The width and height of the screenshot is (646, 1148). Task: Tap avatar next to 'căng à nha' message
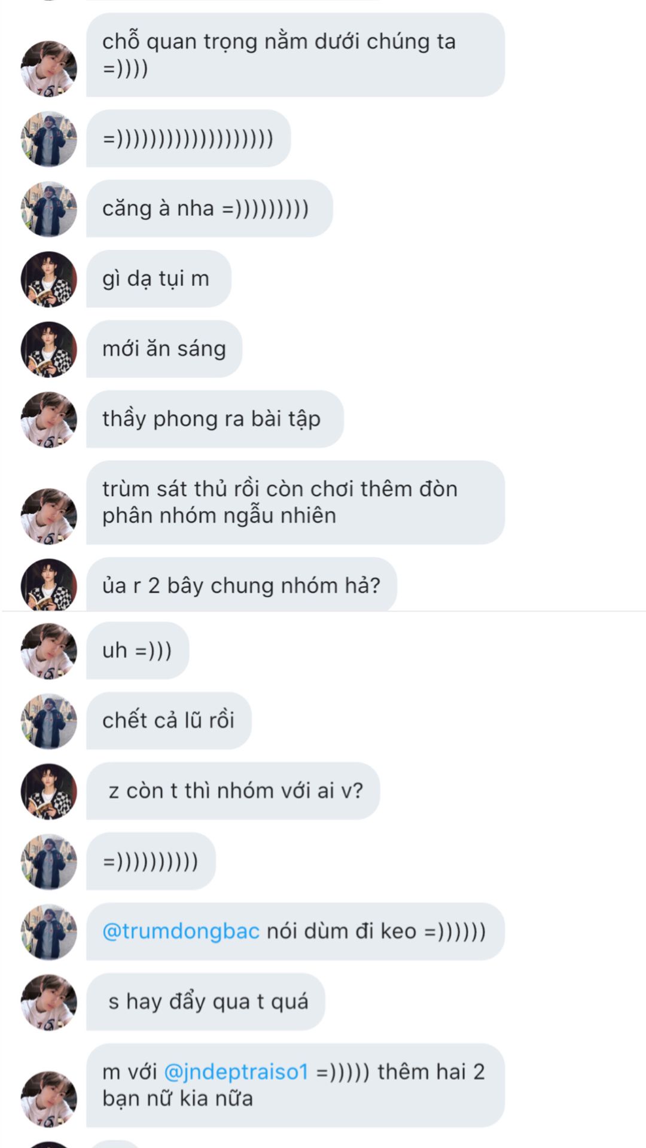49,209
